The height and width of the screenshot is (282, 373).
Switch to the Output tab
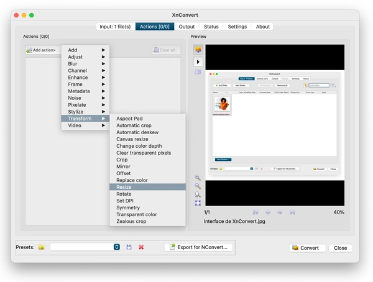pos(186,27)
